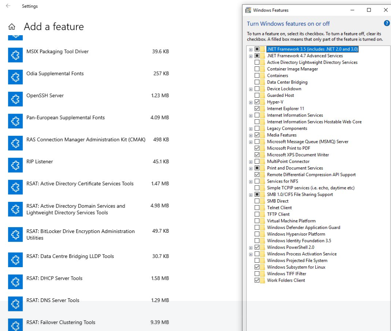Click the RAS Connection Manager (CMAK) icon
The width and height of the screenshot is (391, 331).
(x=15, y=143)
